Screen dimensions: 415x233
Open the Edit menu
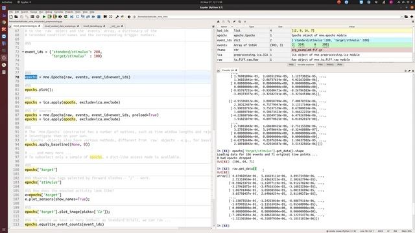point(17,12)
